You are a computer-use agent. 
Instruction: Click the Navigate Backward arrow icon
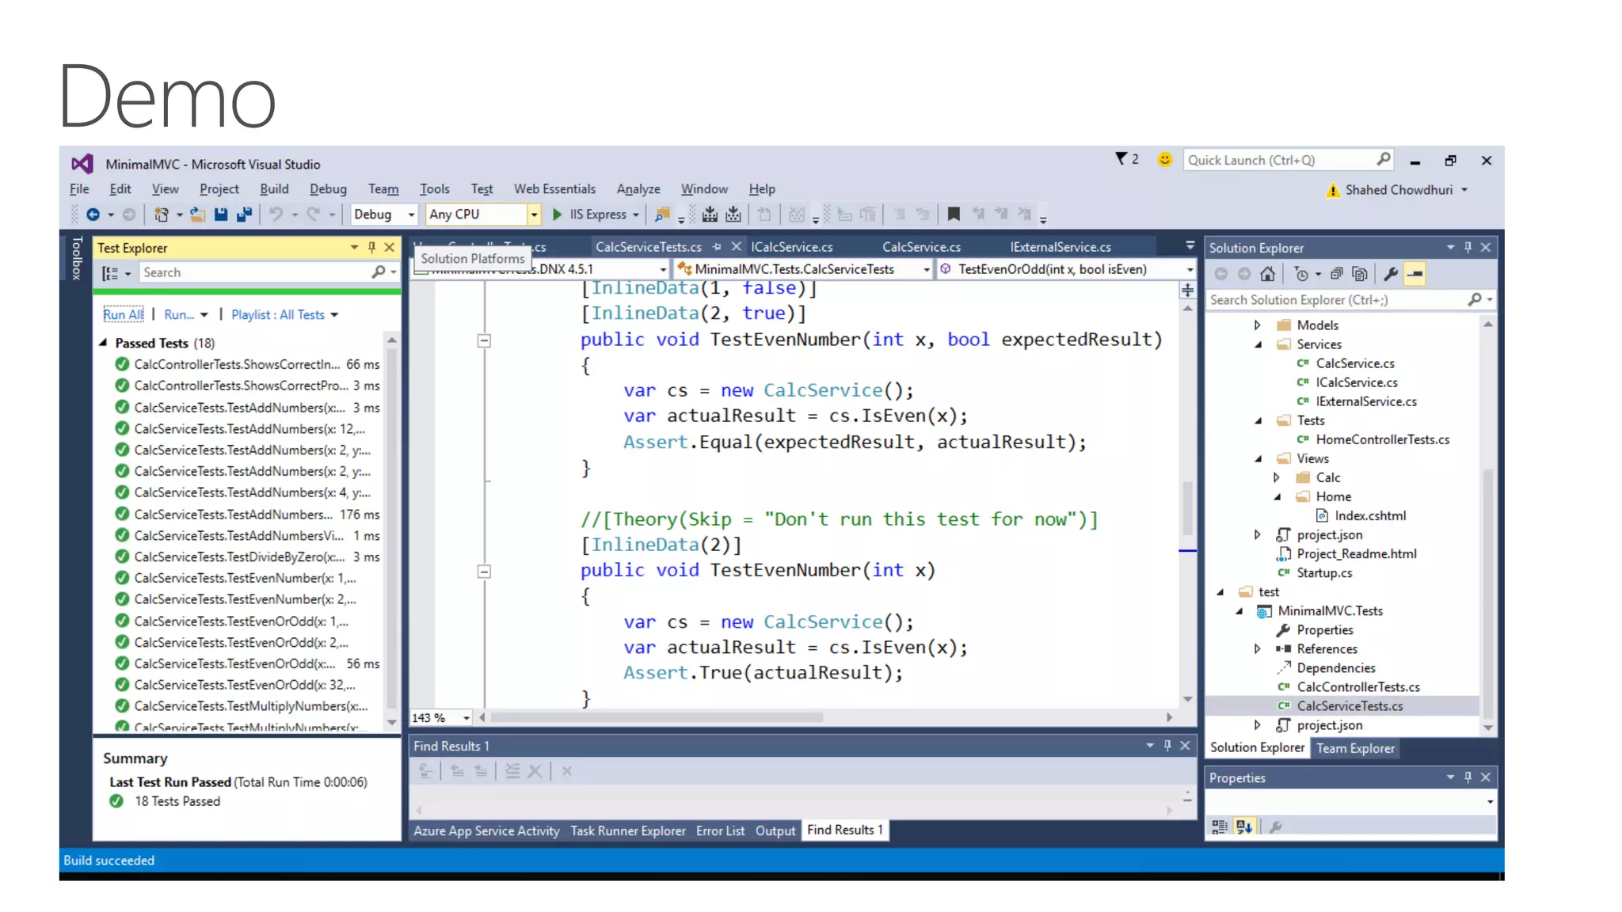[93, 214]
